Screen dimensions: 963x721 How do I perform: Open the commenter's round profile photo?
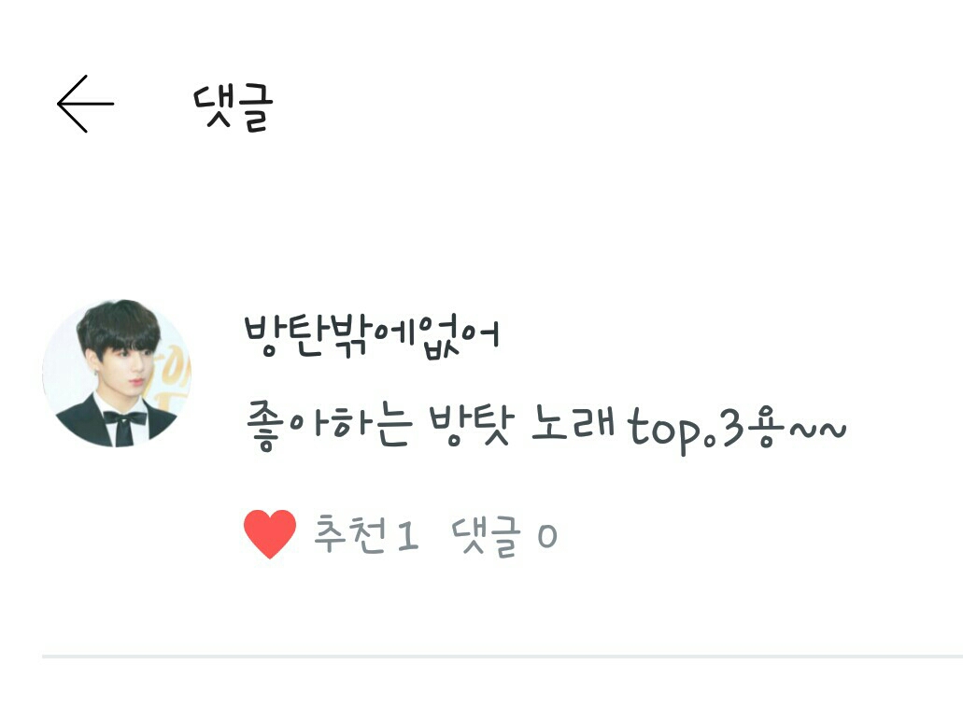point(117,373)
